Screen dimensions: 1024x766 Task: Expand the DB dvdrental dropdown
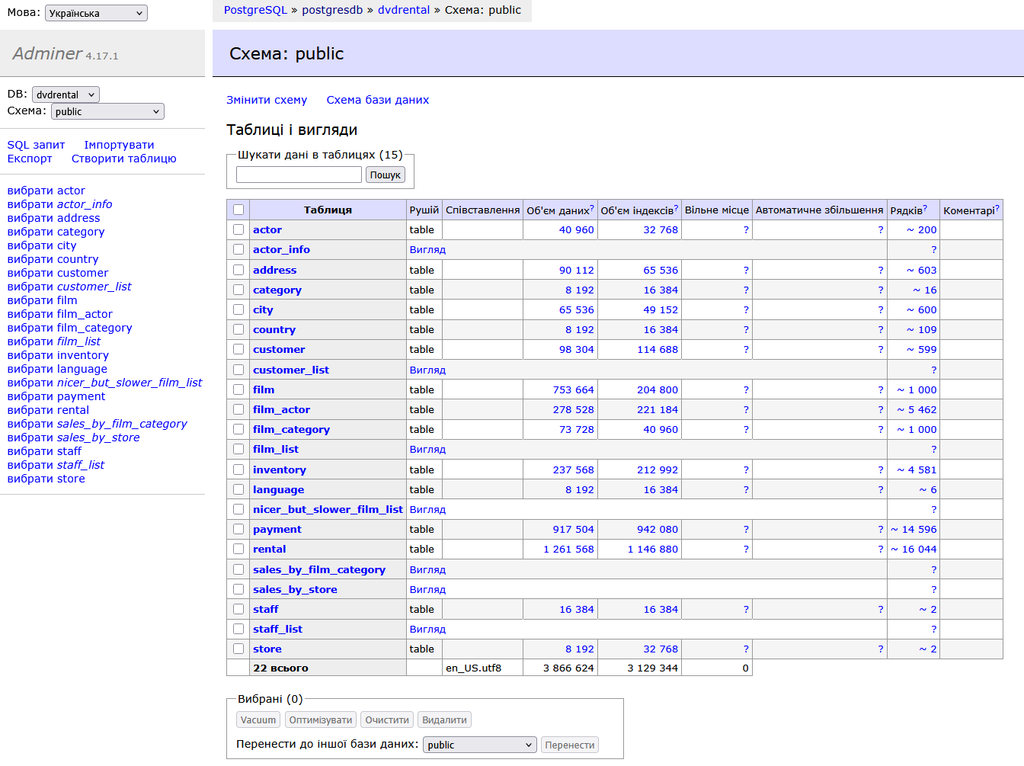tap(66, 95)
